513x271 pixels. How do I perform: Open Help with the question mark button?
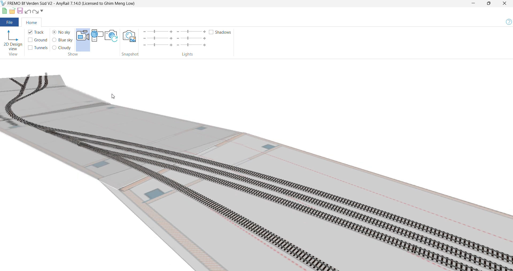pos(509,22)
